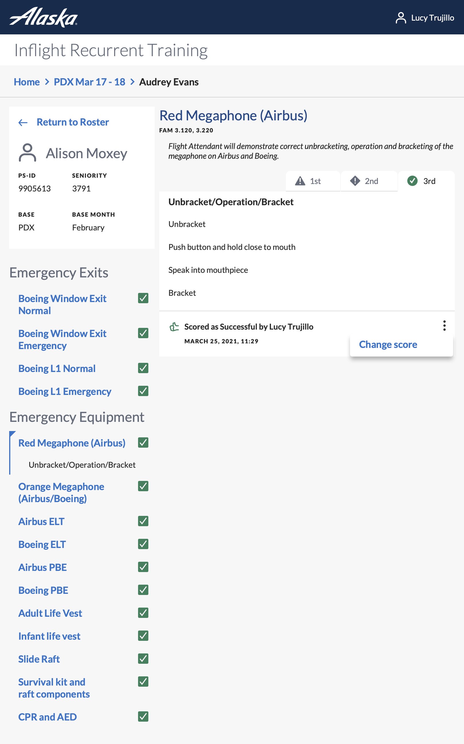
Task: Click the Speak into mouthpiece step
Action: tap(208, 270)
